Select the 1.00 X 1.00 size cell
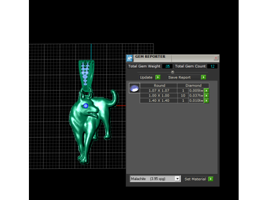Viewport: 267px width, 200px height. pyautogui.click(x=159, y=96)
